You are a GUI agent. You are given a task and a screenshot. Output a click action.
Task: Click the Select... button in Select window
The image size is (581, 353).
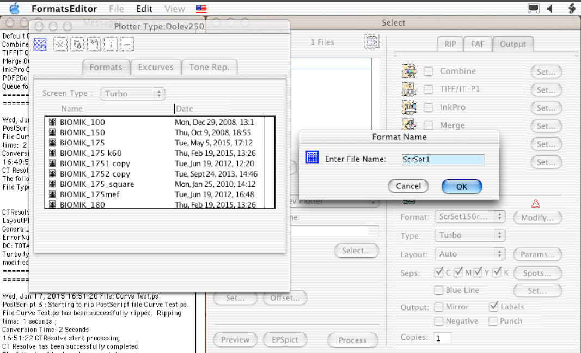pos(357,251)
